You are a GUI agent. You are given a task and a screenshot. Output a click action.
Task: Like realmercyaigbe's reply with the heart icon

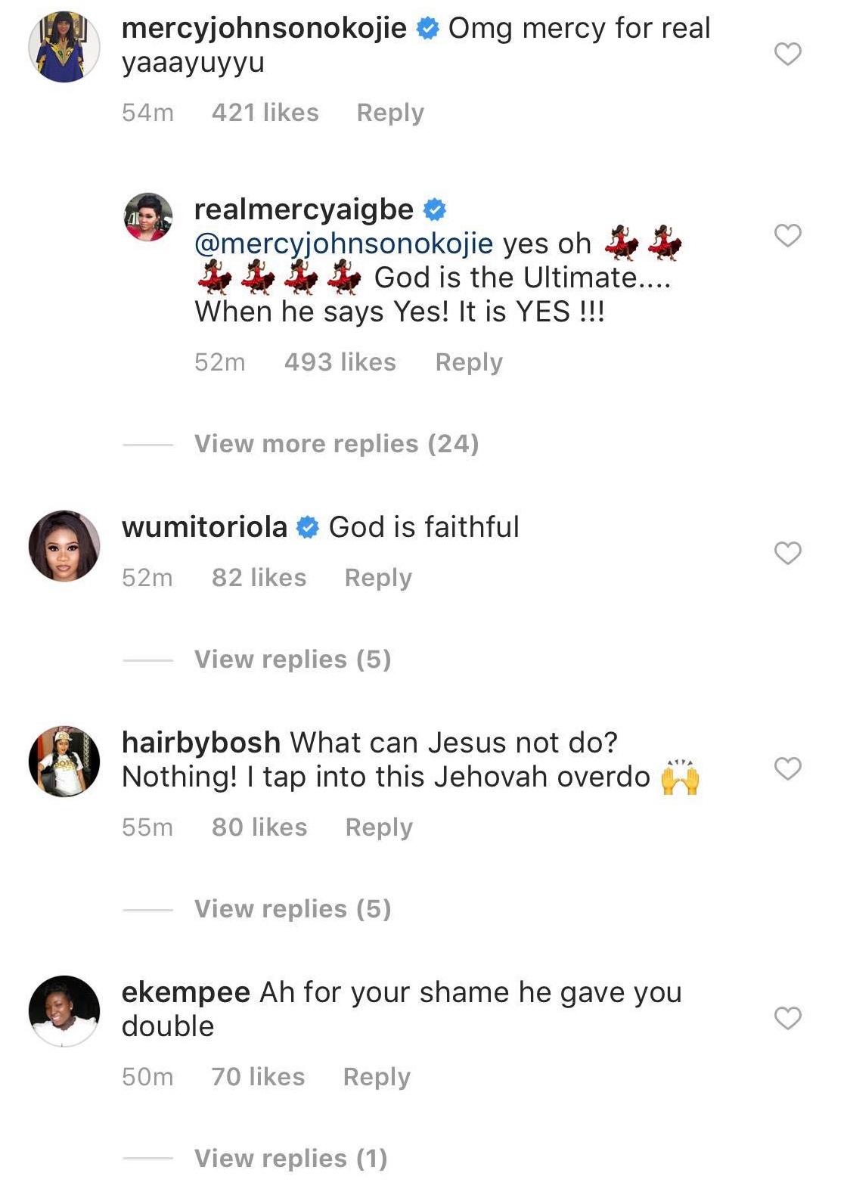(787, 235)
